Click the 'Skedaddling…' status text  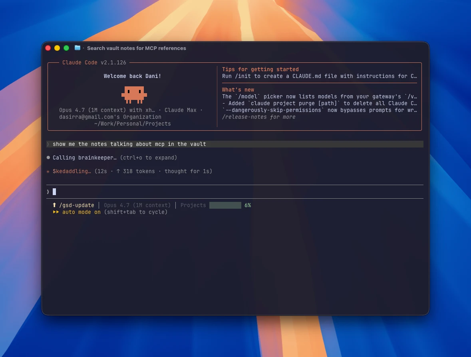[x=72, y=171]
